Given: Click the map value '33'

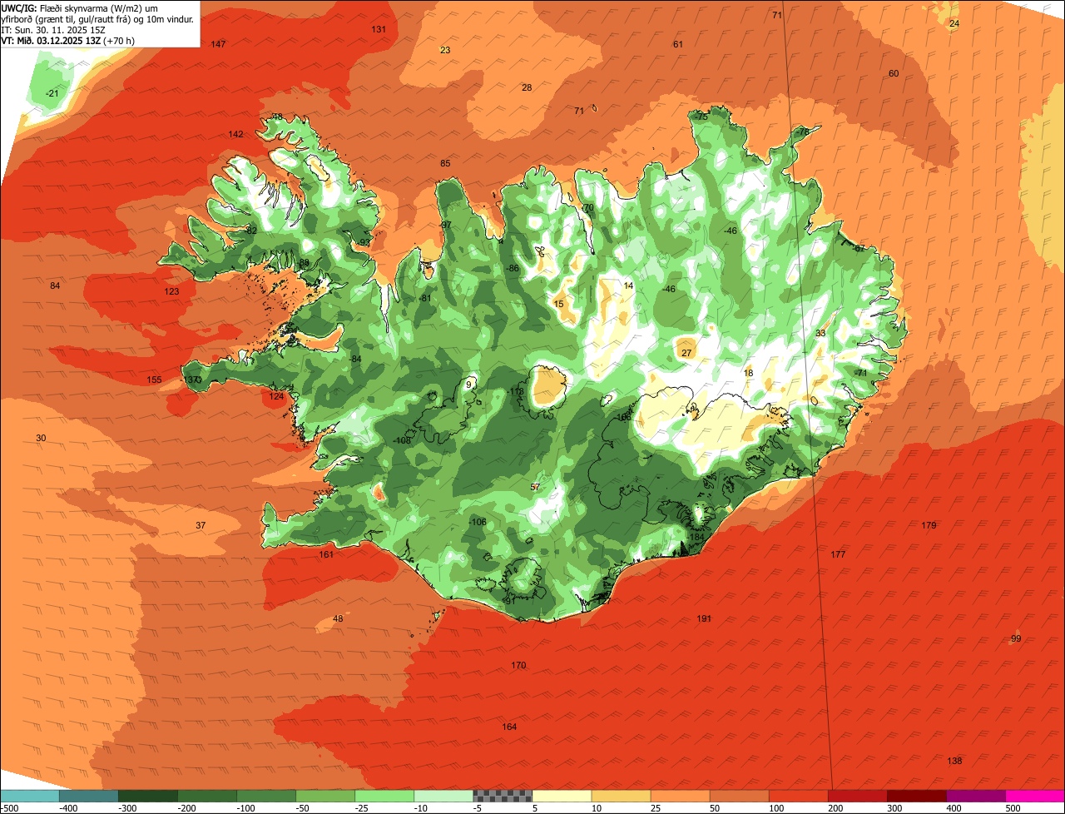Looking at the screenshot, I should (820, 333).
